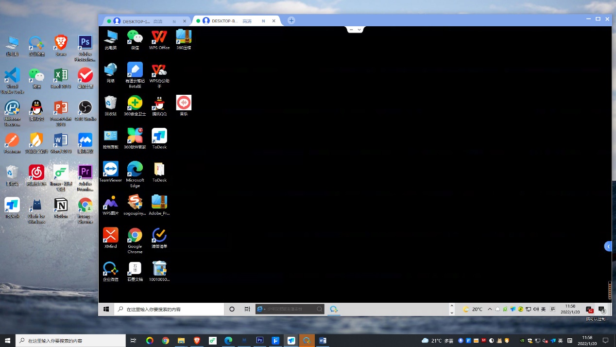Open local notification center
The image size is (616, 347).
pyautogui.click(x=605, y=341)
